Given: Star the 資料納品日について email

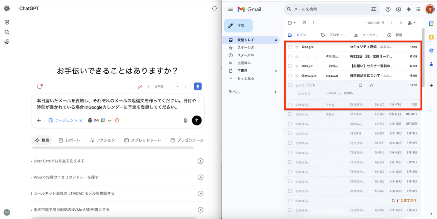Looking at the screenshot, I should coord(297,75).
